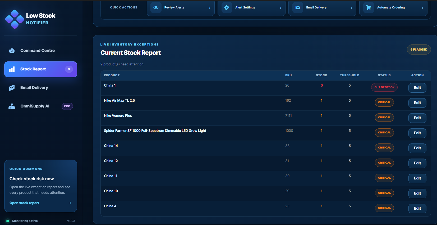Click the Email Delivery quick action card
This screenshot has height=225, width=437.
click(322, 8)
